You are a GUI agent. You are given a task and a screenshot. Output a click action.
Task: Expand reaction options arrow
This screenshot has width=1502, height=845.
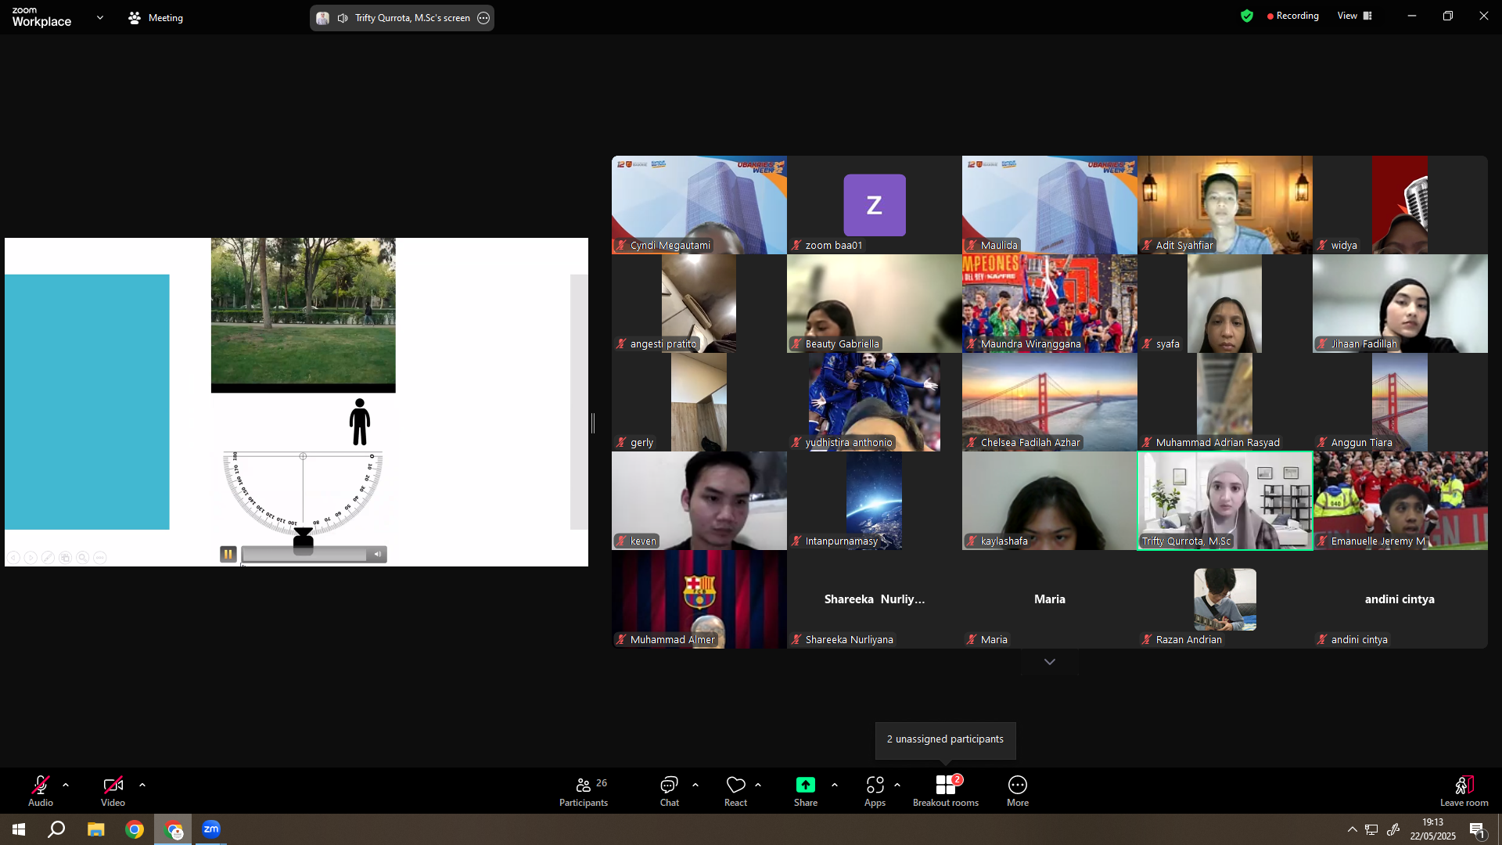tap(758, 785)
